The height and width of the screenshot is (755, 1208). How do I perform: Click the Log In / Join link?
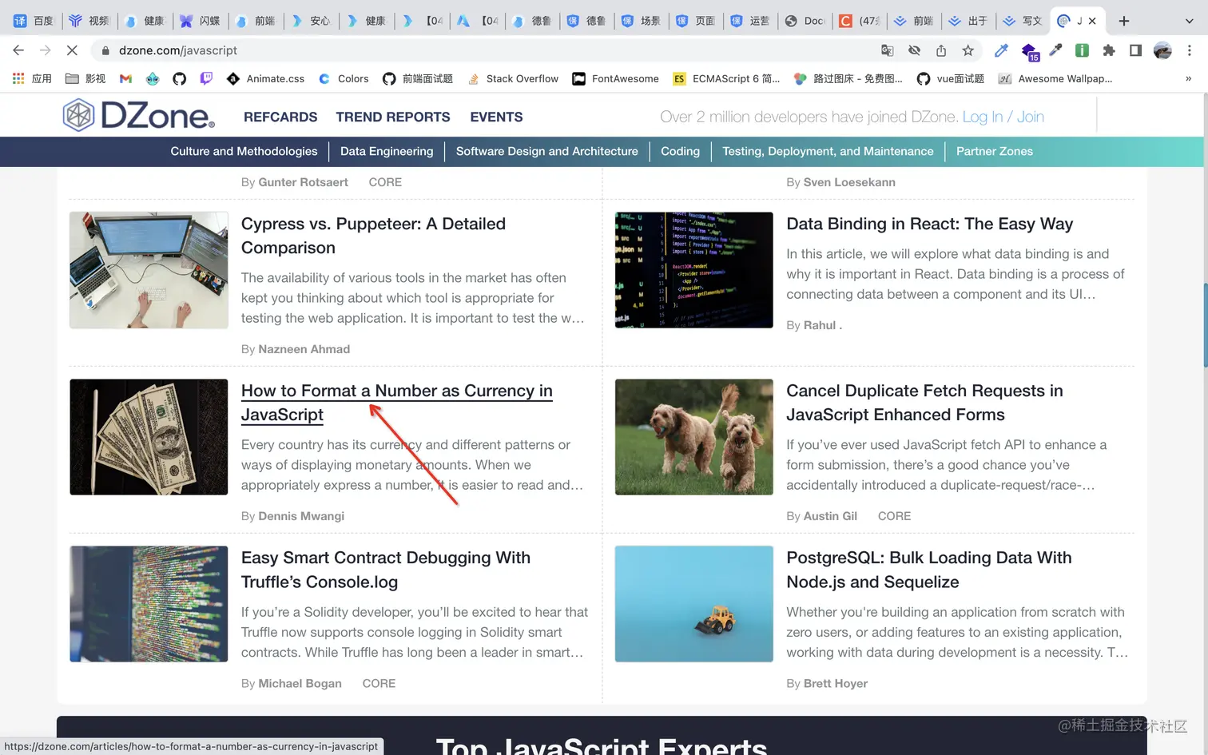click(1003, 117)
